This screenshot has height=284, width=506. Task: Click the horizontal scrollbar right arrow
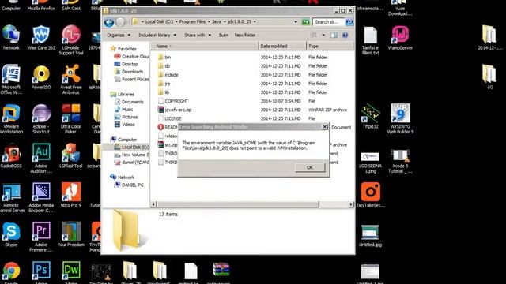(351, 204)
